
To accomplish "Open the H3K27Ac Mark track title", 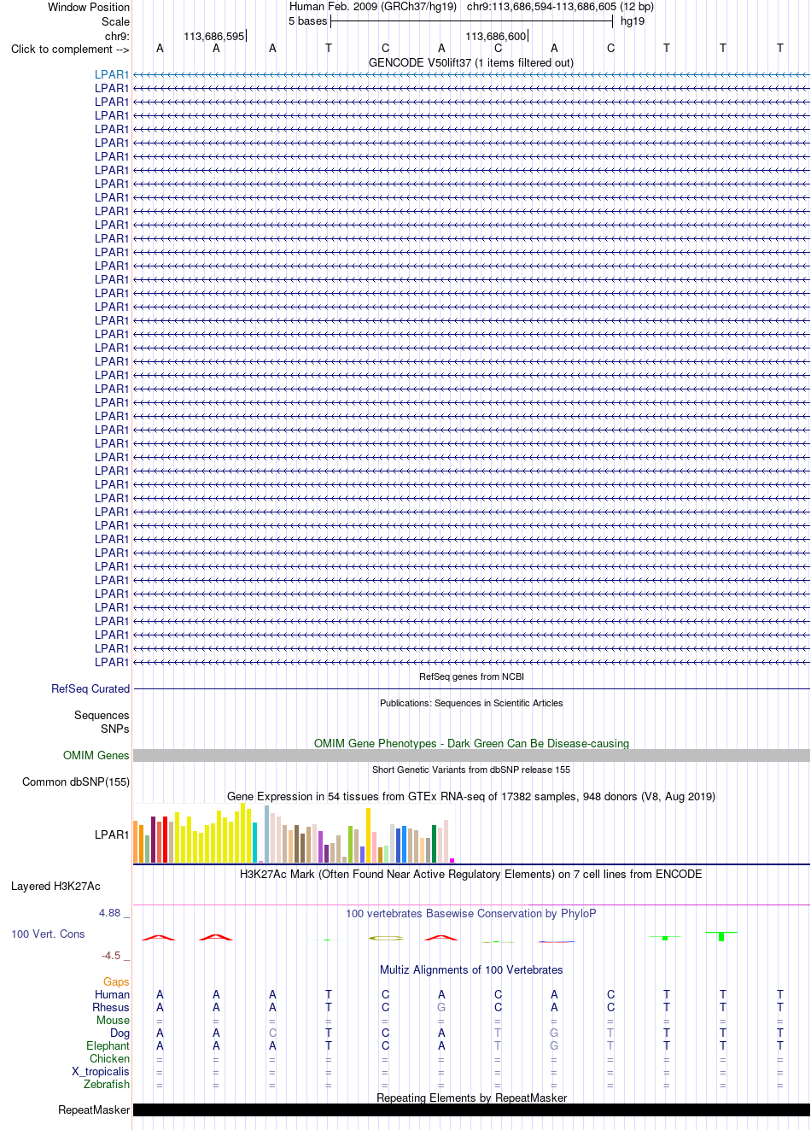I will (x=471, y=874).
